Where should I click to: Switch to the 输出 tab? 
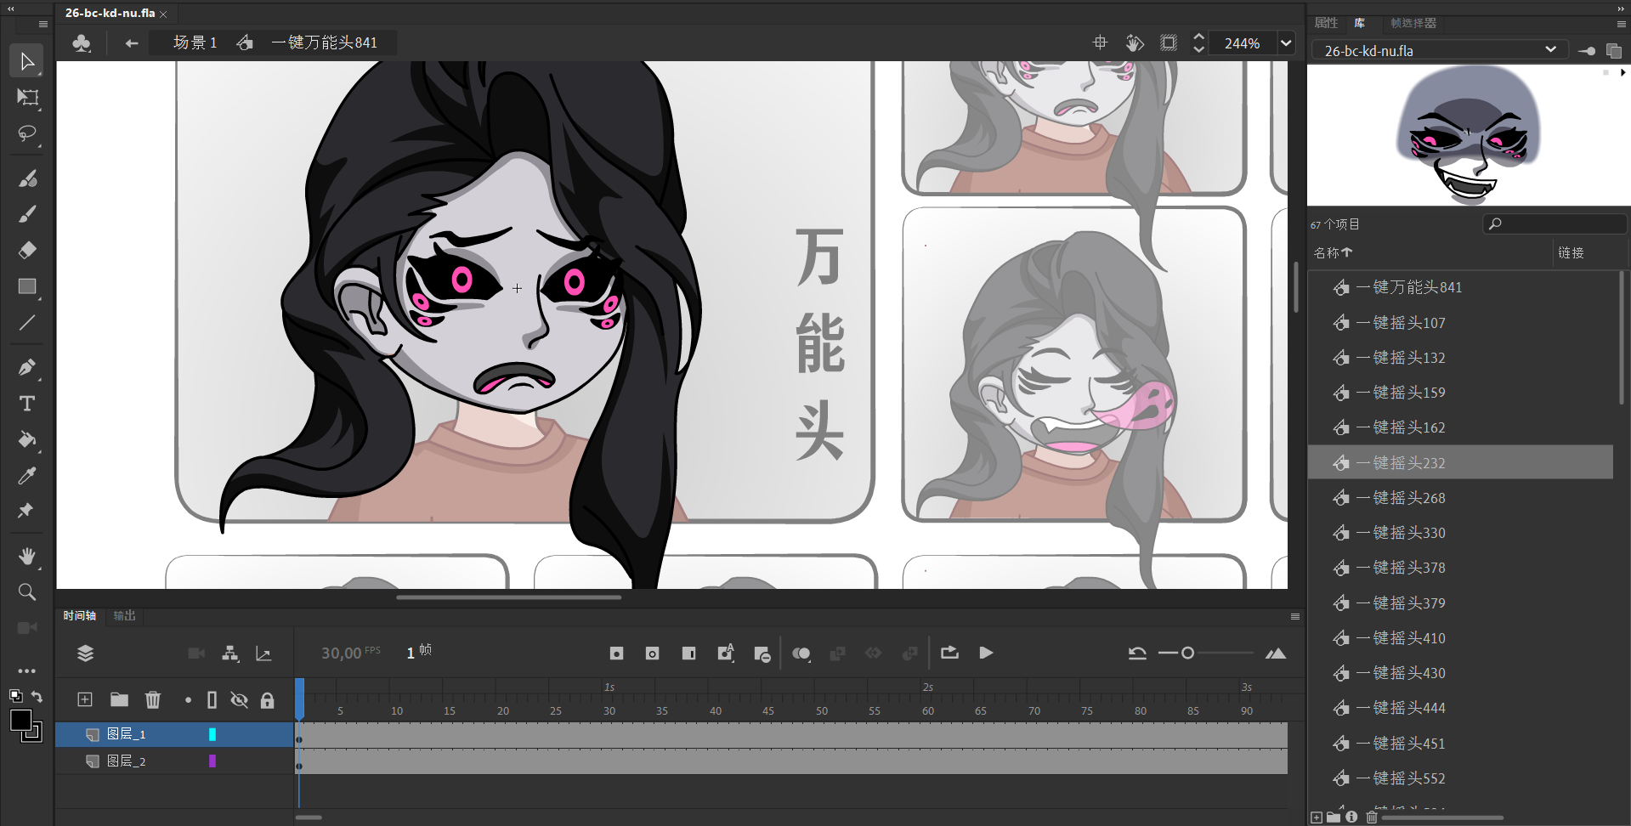124,615
